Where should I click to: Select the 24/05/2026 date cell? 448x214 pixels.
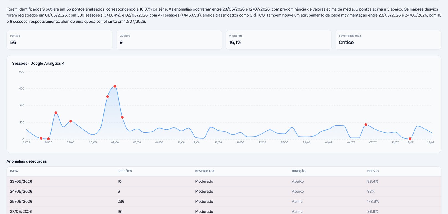(21, 191)
